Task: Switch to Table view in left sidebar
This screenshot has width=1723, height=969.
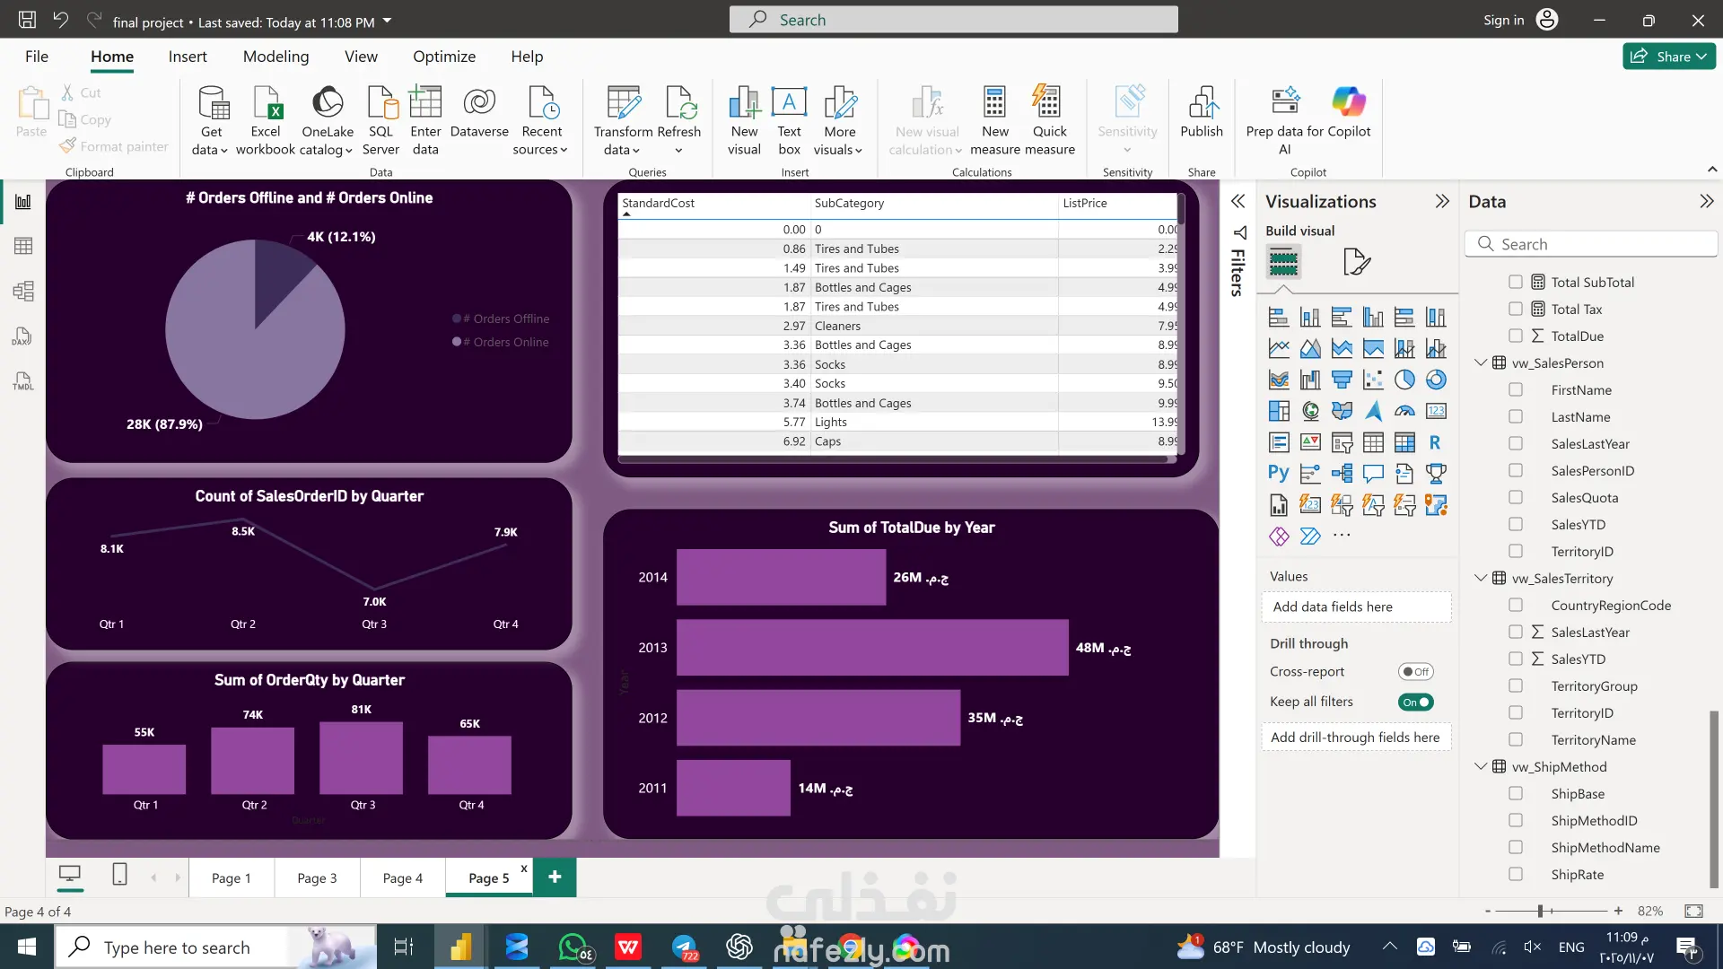Action: click(23, 246)
